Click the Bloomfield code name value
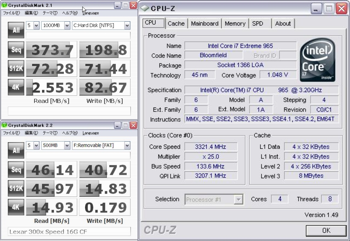This screenshot has width=350, height=241. coord(213,55)
